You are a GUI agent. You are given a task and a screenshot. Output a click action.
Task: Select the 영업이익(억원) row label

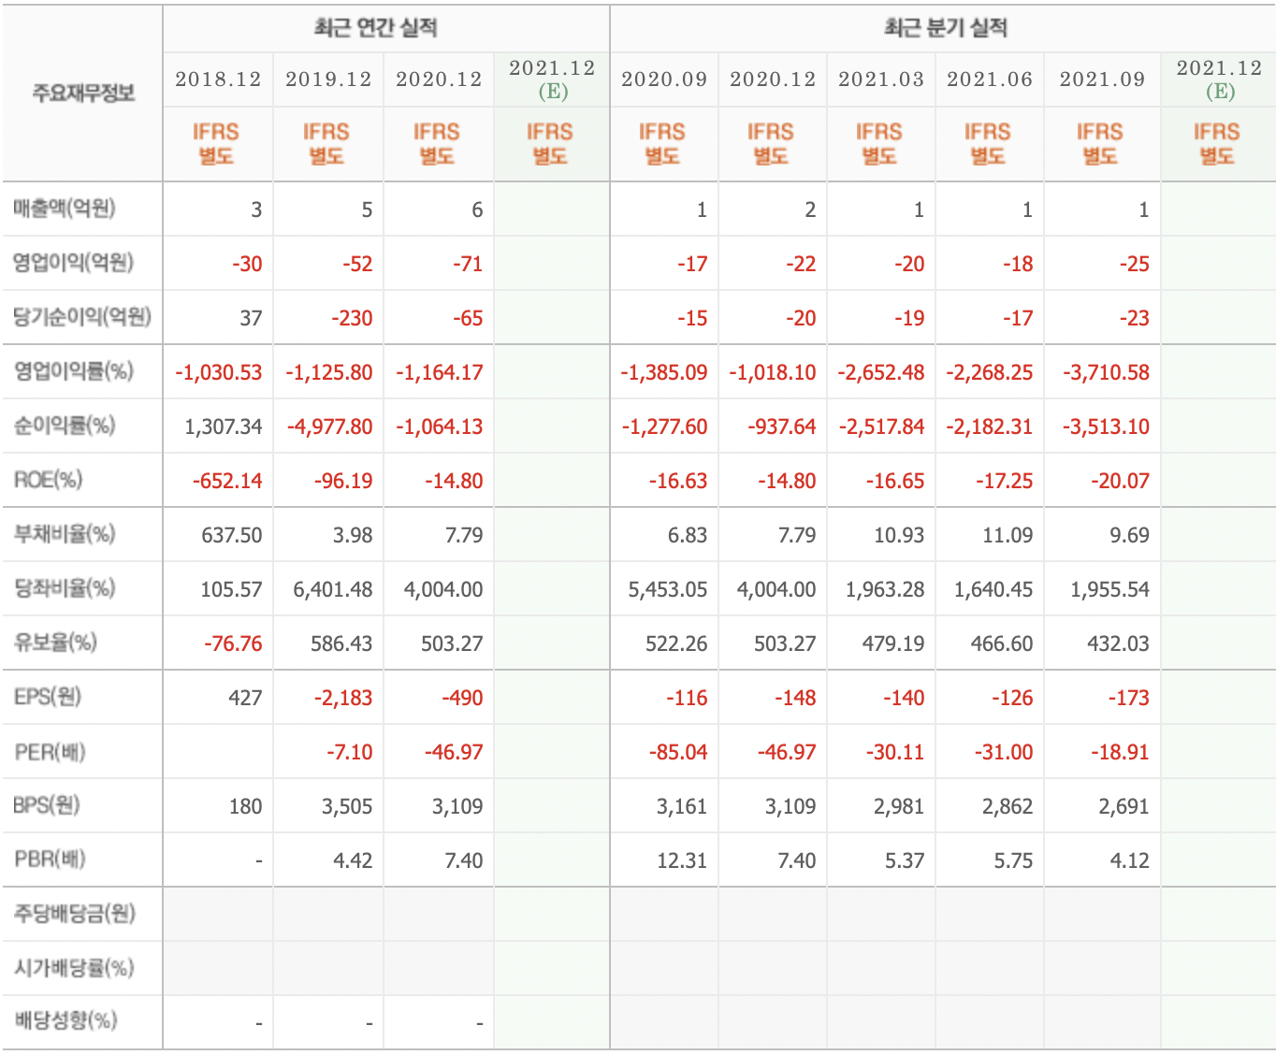point(73,263)
